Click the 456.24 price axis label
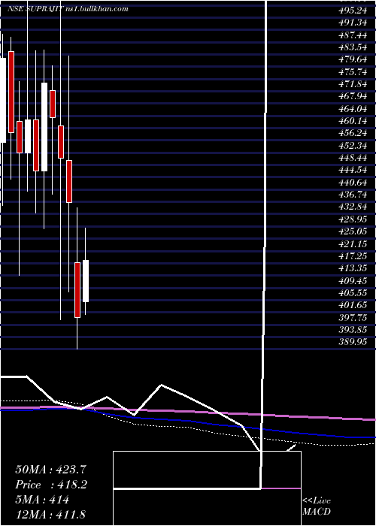This screenshot has width=376, height=526. point(353,133)
